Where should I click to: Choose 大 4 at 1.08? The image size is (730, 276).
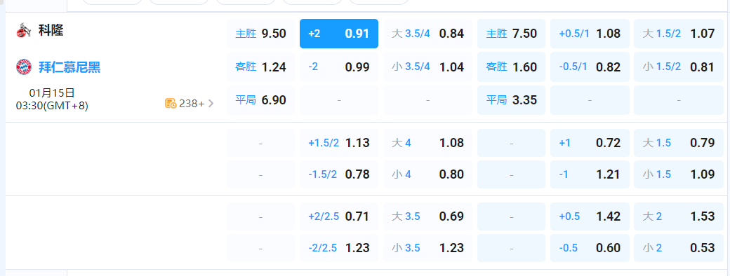click(428, 143)
